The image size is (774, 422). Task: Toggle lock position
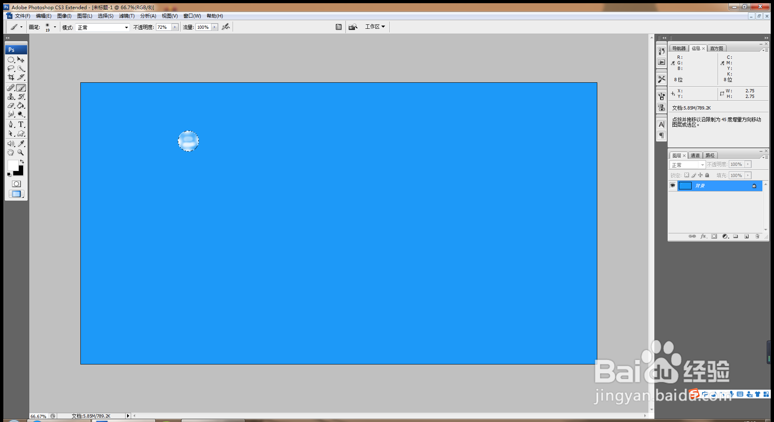700,175
